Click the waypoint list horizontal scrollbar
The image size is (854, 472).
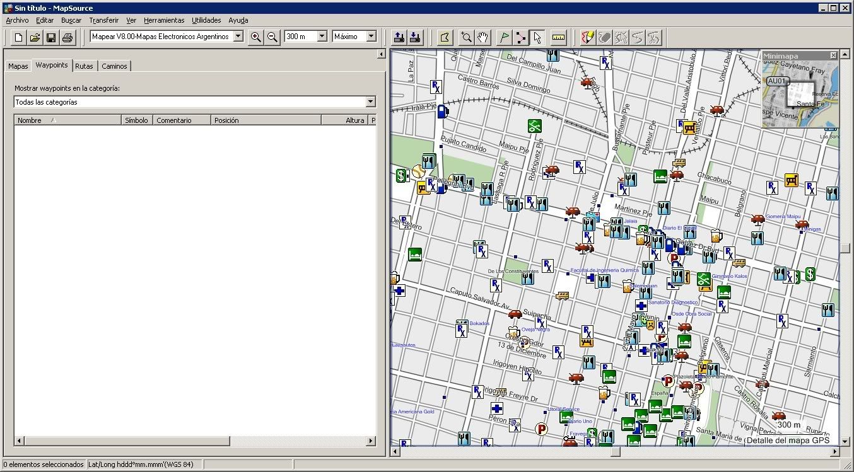click(x=195, y=440)
